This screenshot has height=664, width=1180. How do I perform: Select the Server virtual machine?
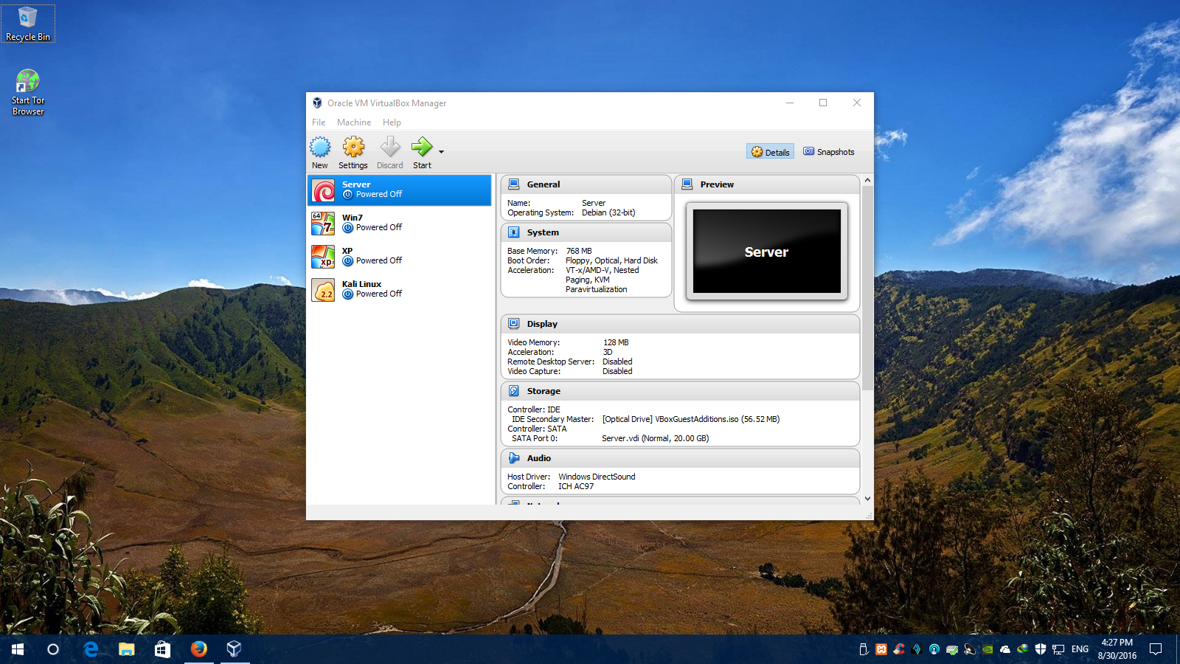pos(400,190)
